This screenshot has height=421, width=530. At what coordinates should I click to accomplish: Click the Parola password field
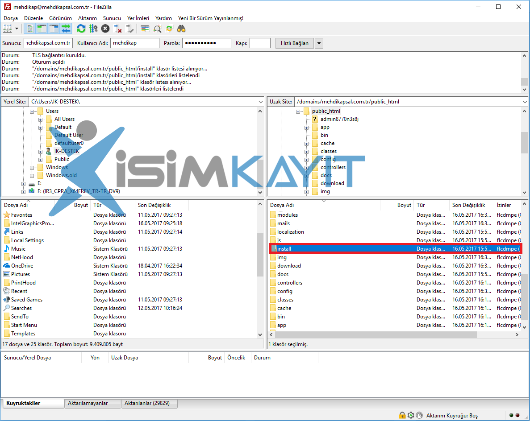click(207, 43)
